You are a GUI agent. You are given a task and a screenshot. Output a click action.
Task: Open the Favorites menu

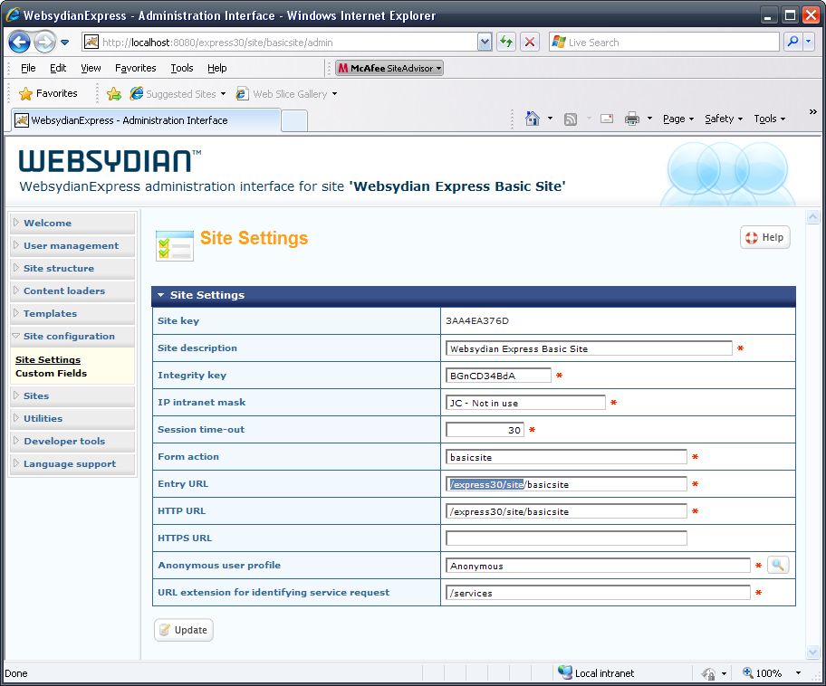[x=135, y=68]
